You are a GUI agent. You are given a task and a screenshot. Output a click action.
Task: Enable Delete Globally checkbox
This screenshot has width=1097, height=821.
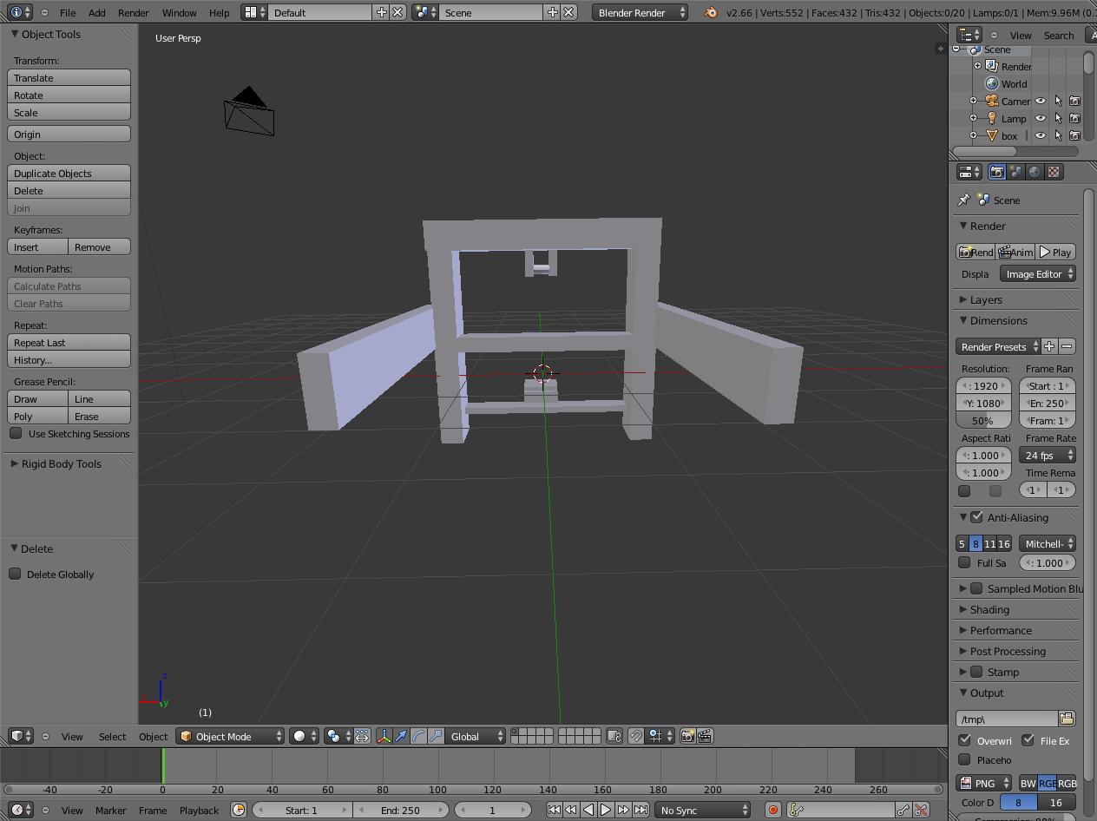(15, 574)
